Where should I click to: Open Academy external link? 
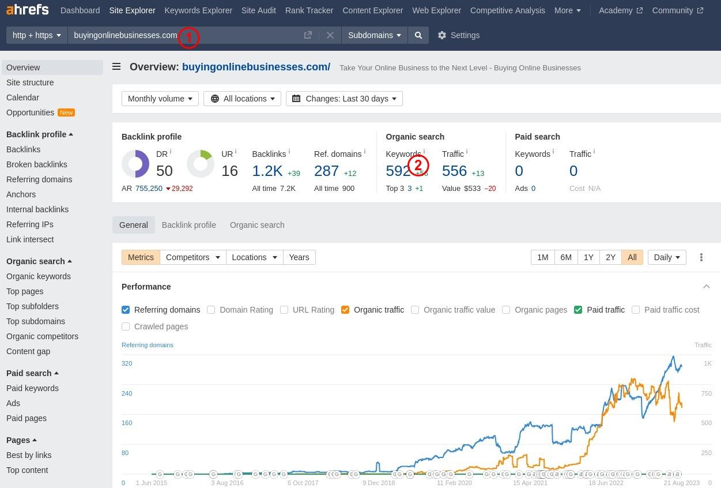click(x=621, y=10)
